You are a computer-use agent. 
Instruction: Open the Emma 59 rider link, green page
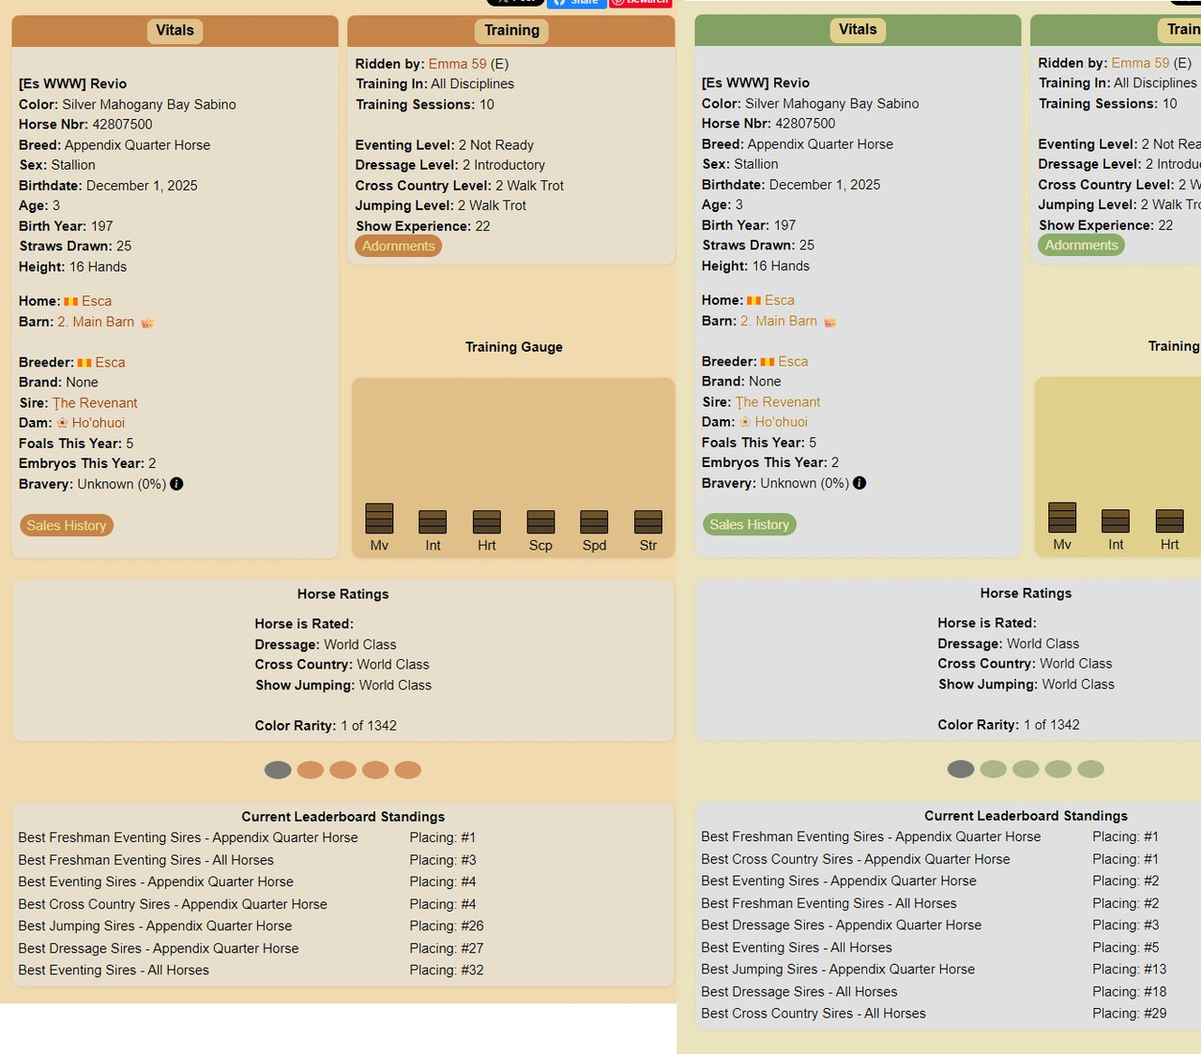tap(1141, 63)
